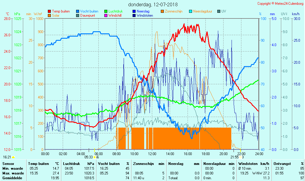
Task: Click the Sensor column header in table
Action: pos(8,163)
